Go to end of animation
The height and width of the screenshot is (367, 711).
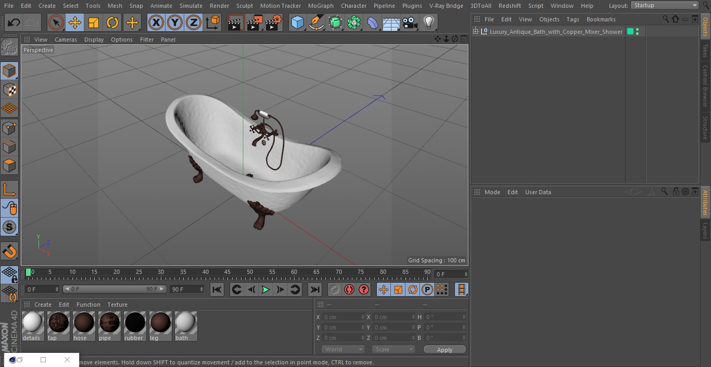coord(315,289)
